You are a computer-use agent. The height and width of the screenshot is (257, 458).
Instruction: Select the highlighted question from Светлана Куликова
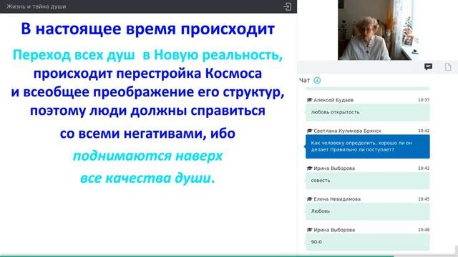point(367,146)
